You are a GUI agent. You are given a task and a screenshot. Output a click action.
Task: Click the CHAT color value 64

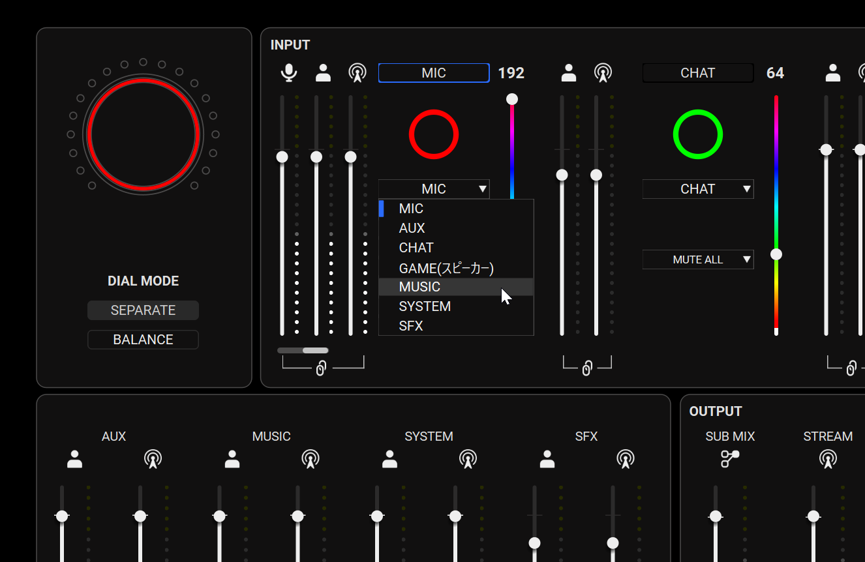click(x=775, y=73)
